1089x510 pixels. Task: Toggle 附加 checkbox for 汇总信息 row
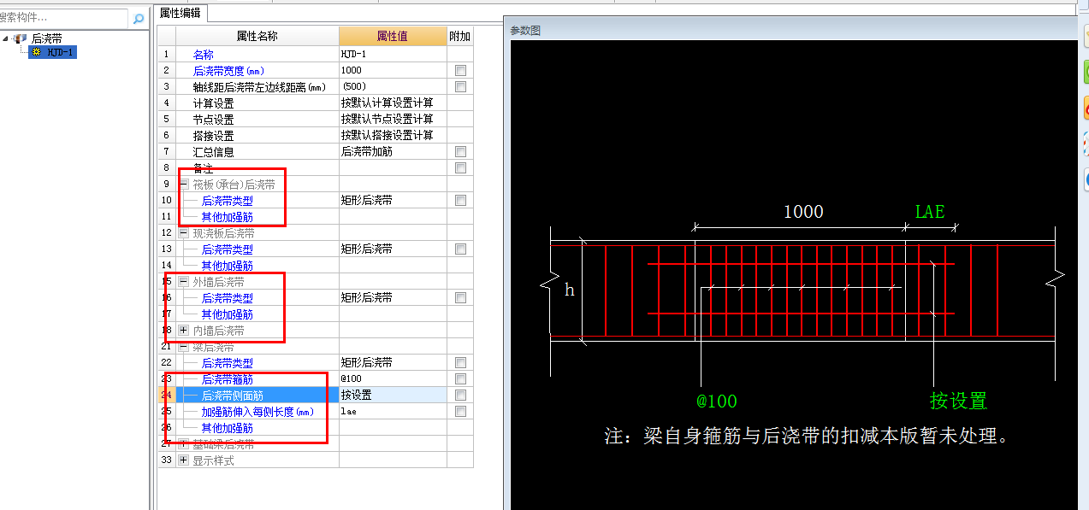(x=460, y=151)
